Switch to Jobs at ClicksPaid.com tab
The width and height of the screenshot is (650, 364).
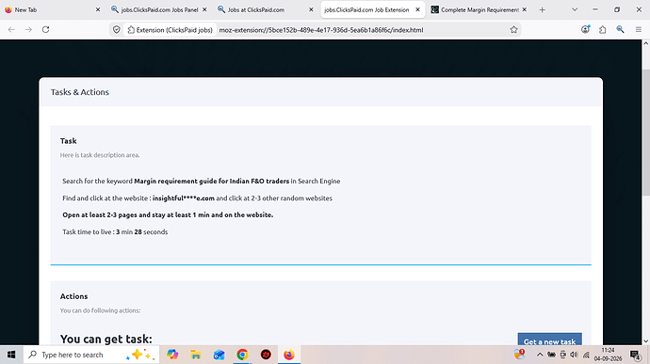(x=266, y=9)
